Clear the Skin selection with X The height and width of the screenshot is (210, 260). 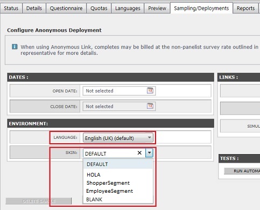[x=139, y=153]
